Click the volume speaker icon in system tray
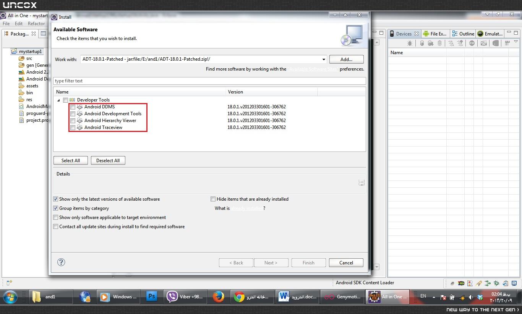The image size is (522, 314). tap(471, 297)
